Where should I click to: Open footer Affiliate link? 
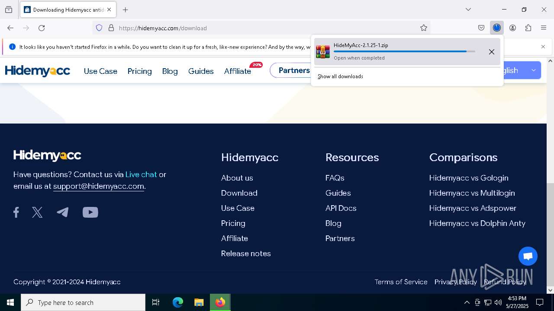click(x=235, y=238)
